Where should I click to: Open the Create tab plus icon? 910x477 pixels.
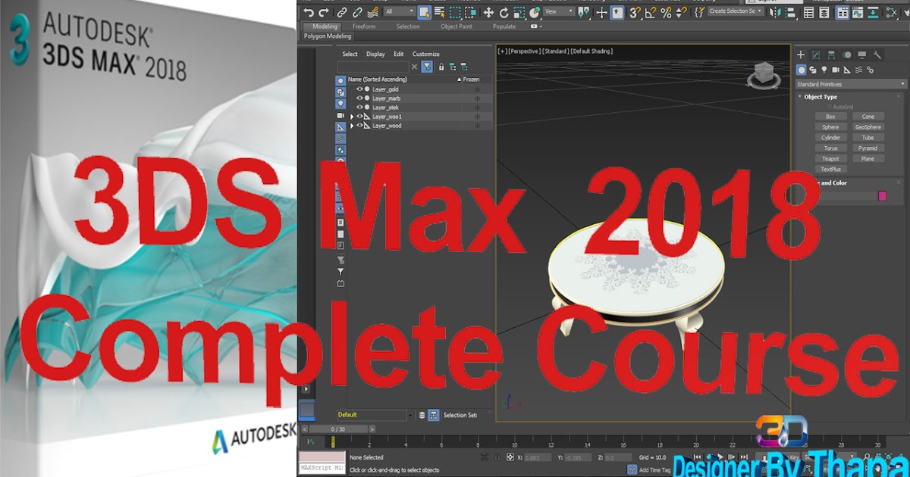(x=801, y=55)
